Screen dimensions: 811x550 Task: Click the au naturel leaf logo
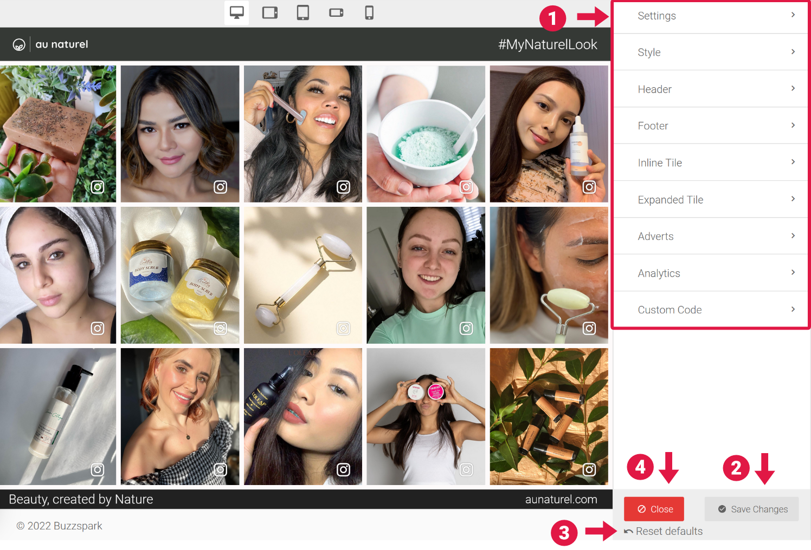point(19,45)
